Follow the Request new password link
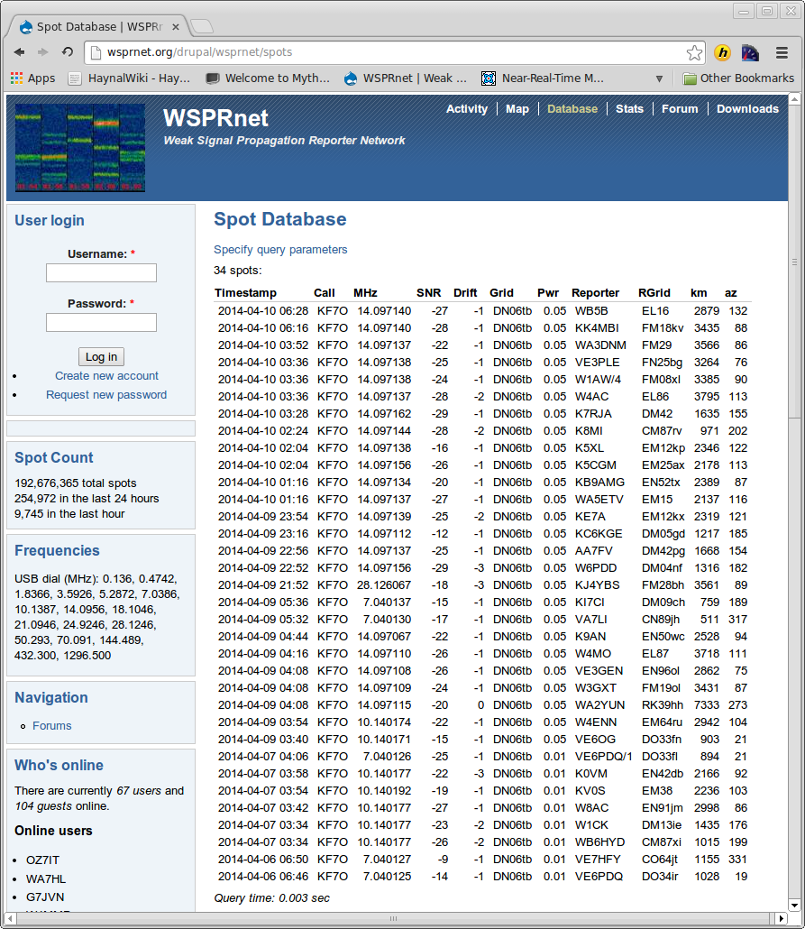The height and width of the screenshot is (929, 805). tap(106, 394)
